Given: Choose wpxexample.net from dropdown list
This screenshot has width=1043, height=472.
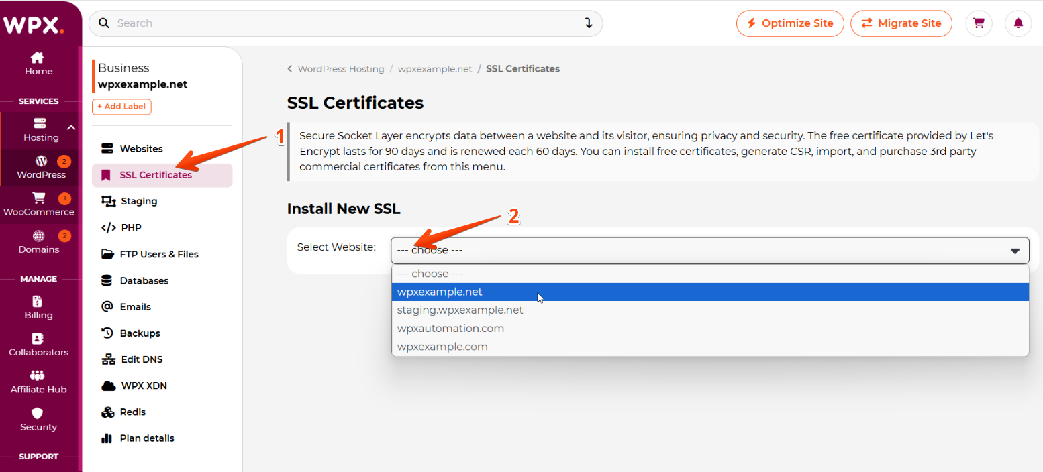Looking at the screenshot, I should coord(440,292).
